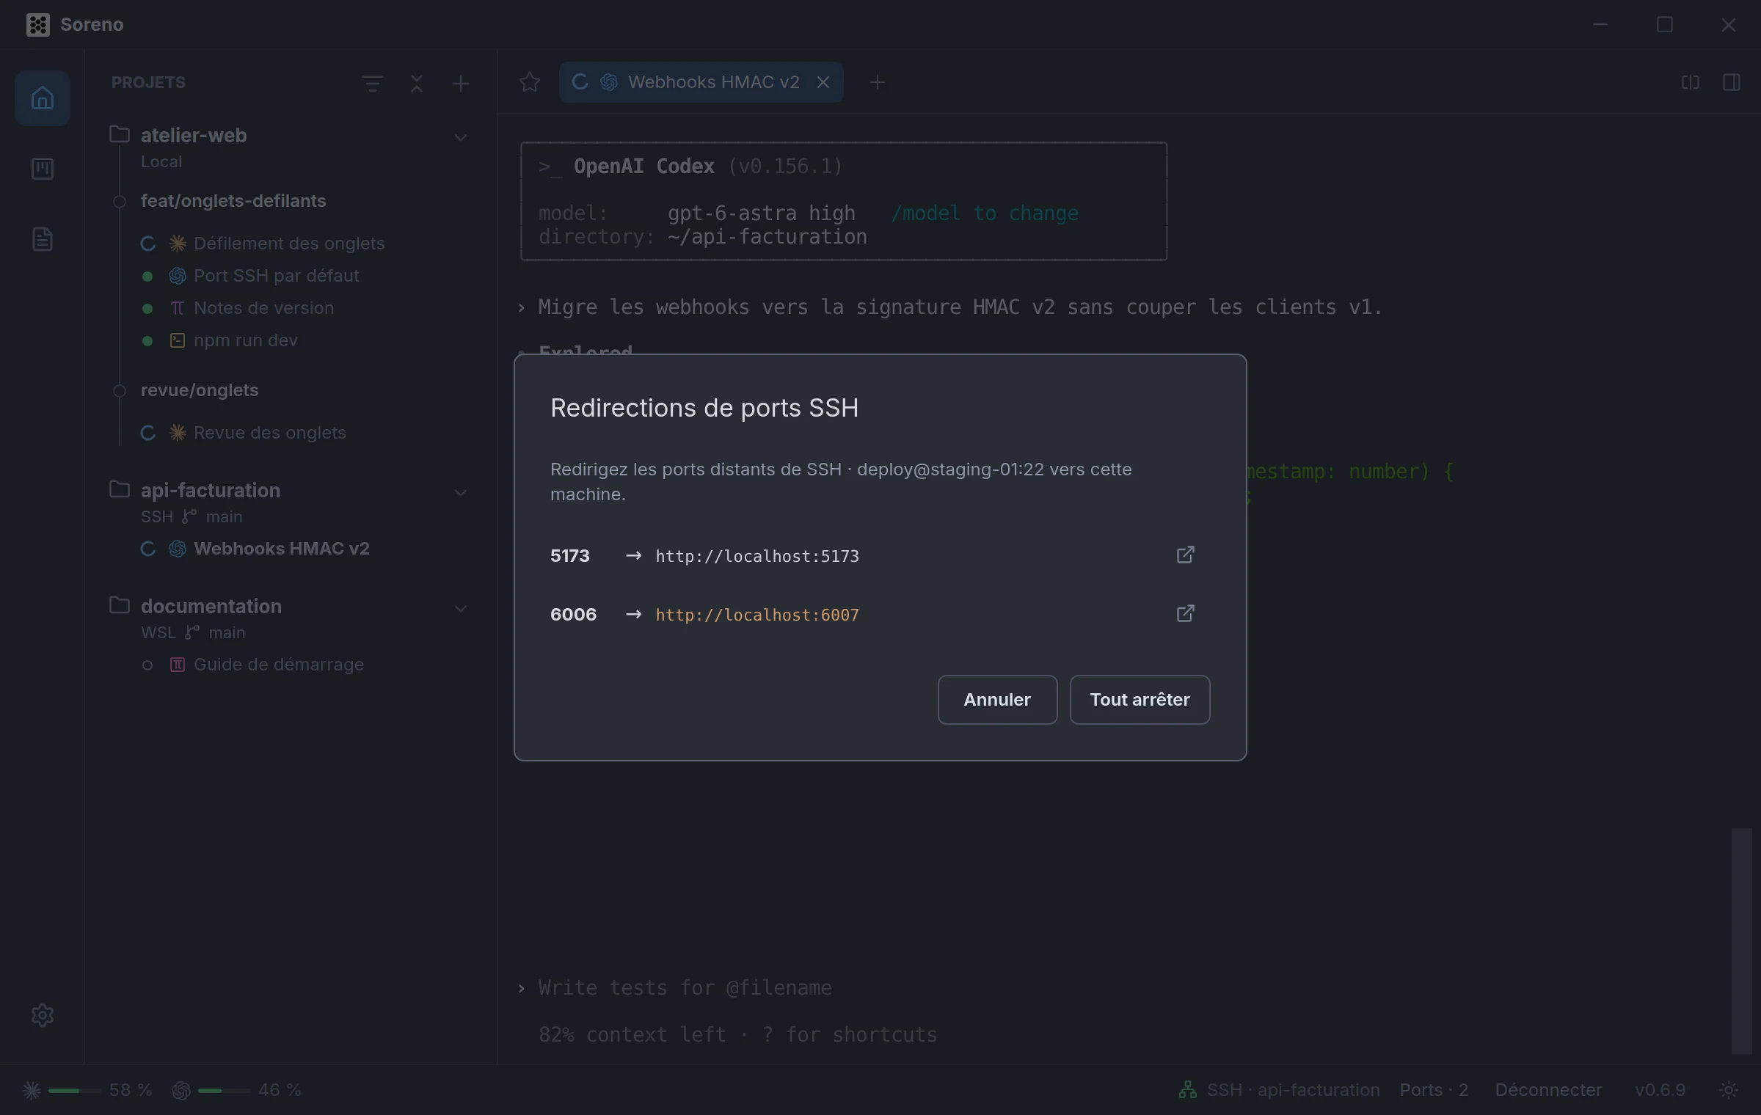Collapse the api-facturation project
The height and width of the screenshot is (1115, 1761).
coord(461,492)
